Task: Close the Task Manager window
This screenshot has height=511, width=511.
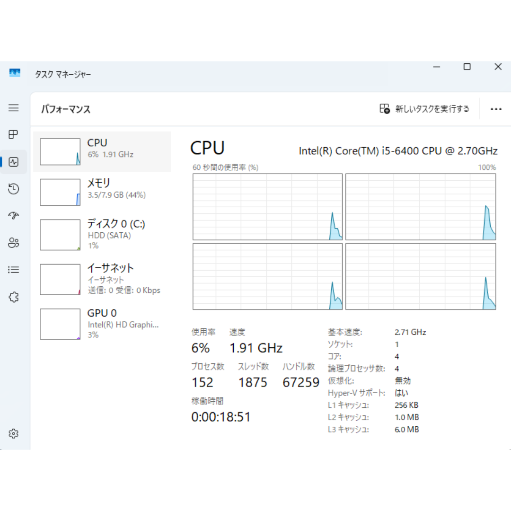Action: 498,67
